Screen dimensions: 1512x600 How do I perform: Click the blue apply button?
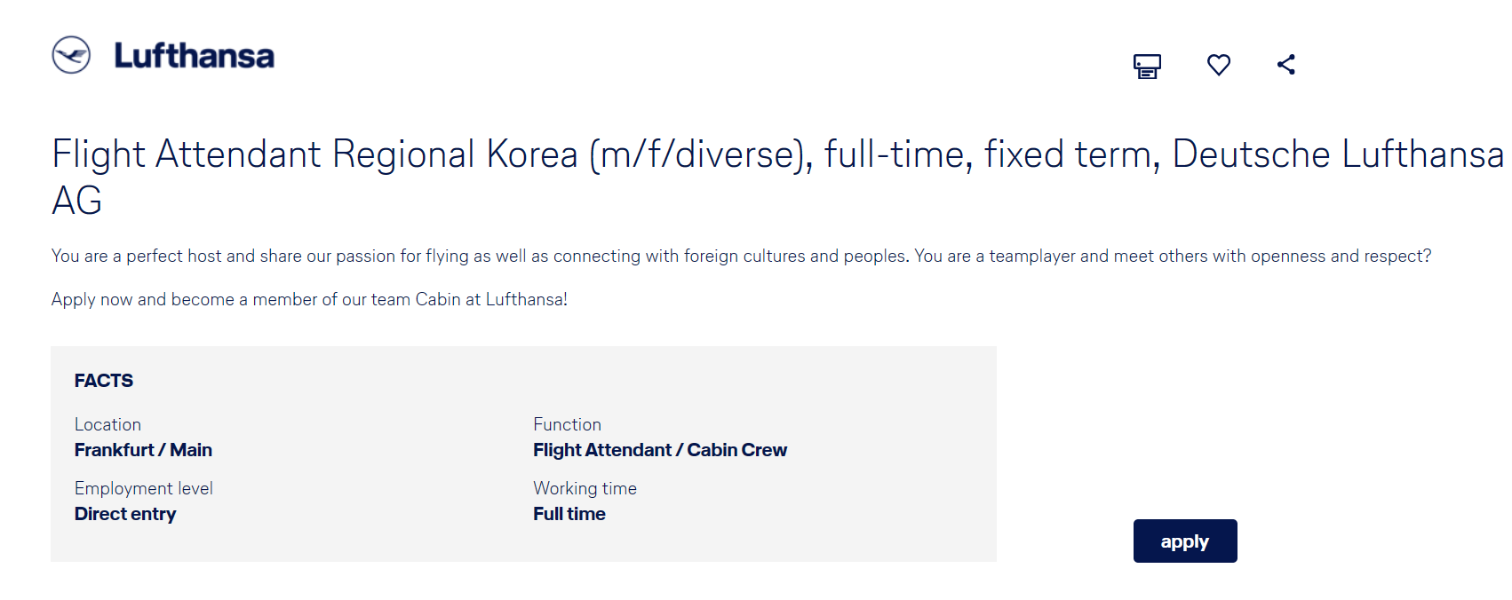click(x=1184, y=541)
